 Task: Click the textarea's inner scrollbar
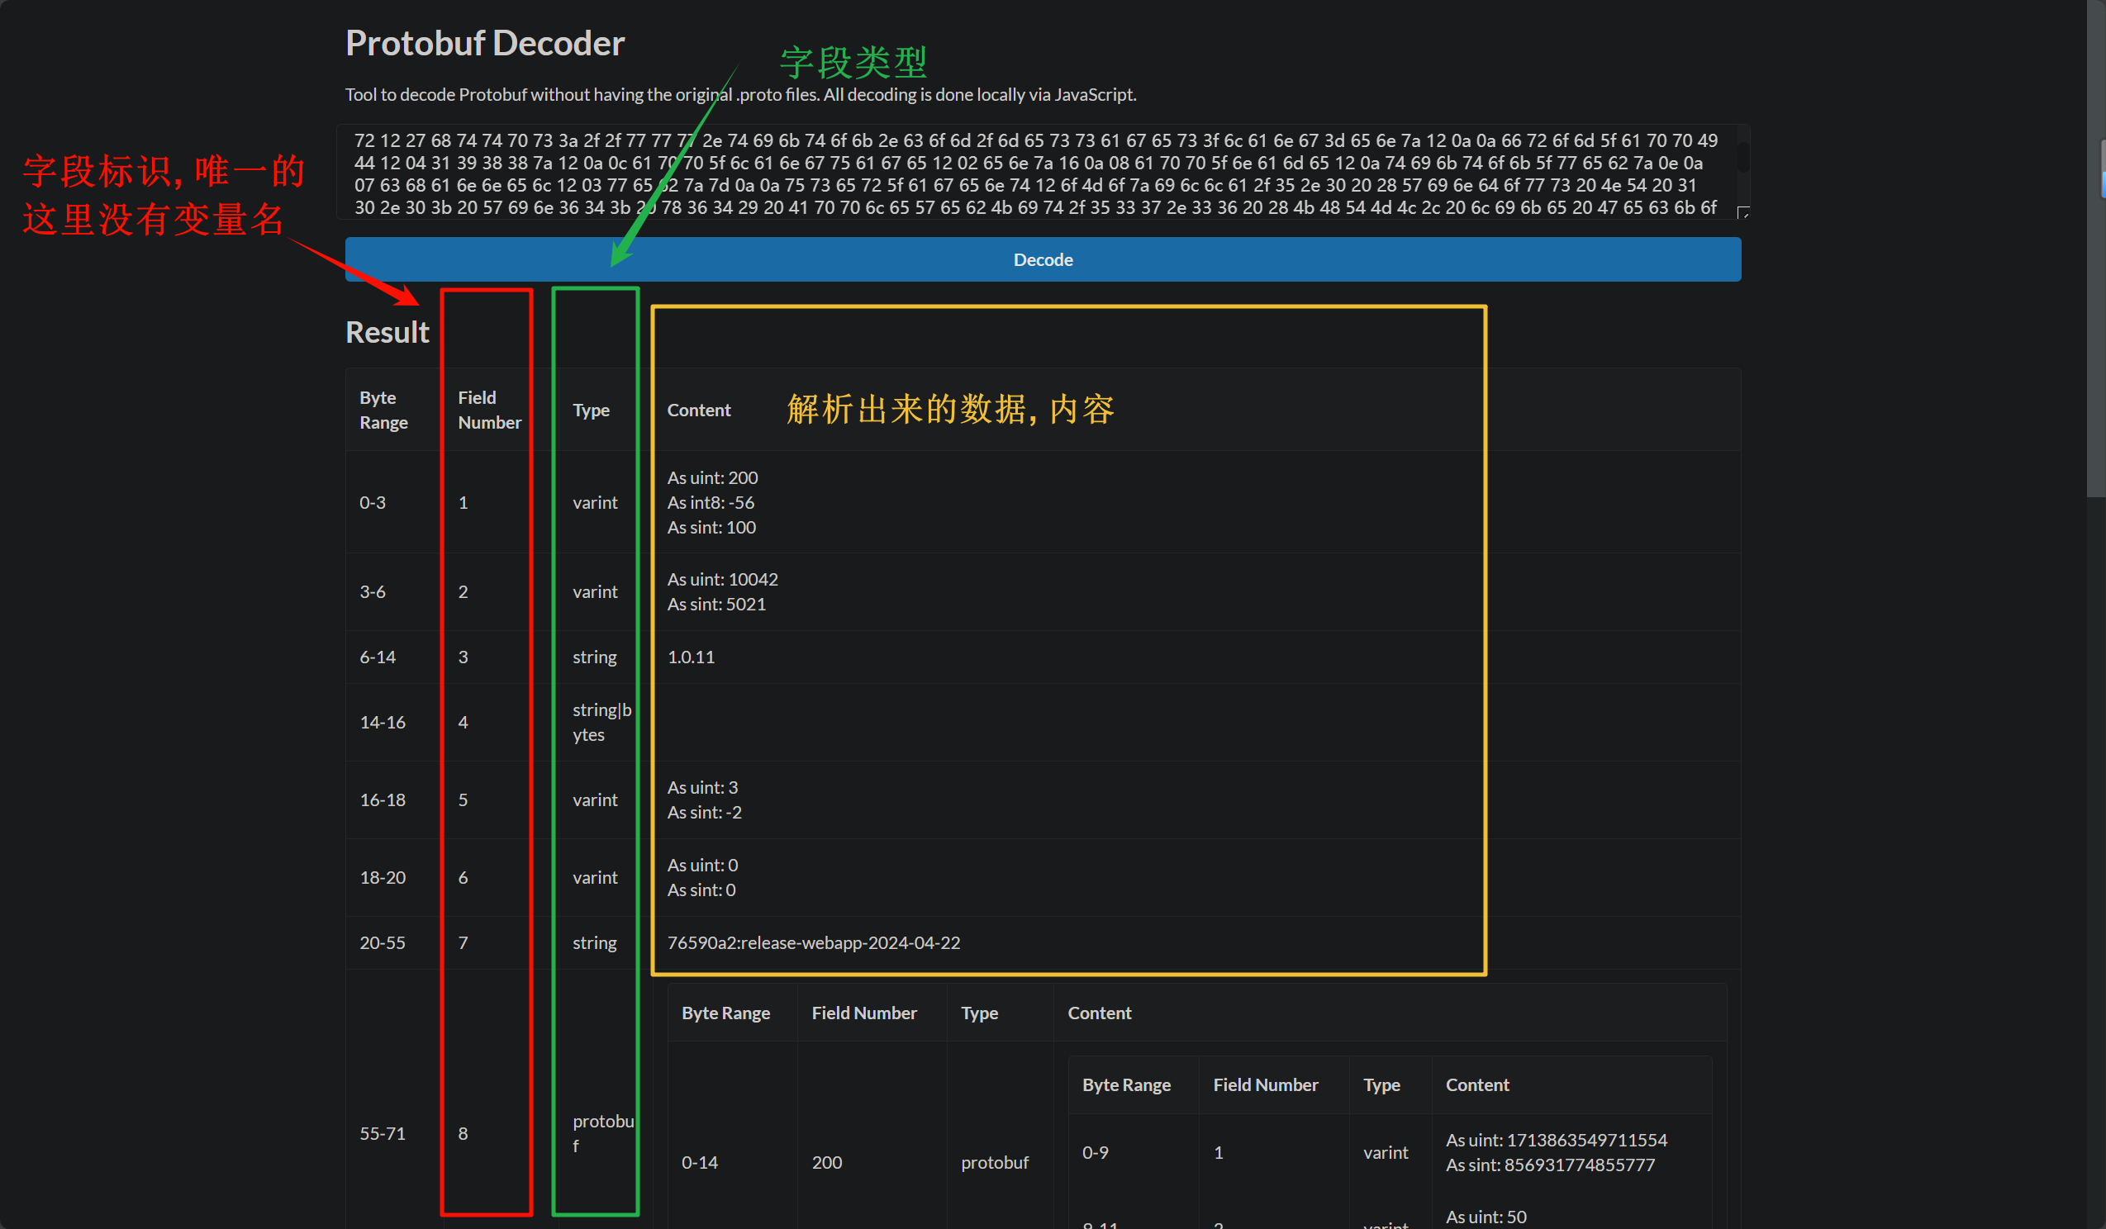[1742, 158]
